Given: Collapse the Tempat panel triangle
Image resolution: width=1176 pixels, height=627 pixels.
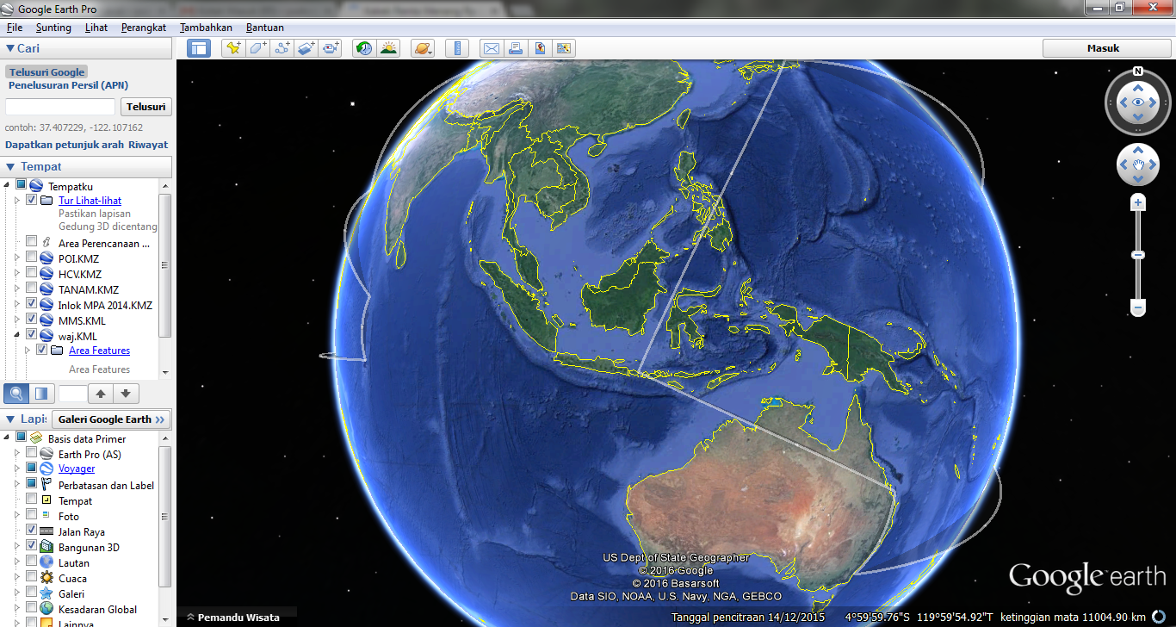Looking at the screenshot, I should click(x=10, y=167).
